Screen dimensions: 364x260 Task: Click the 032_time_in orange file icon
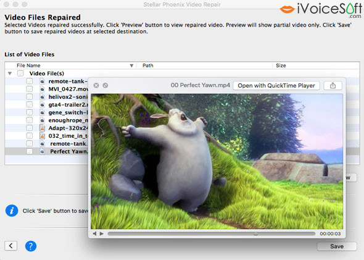pos(42,136)
